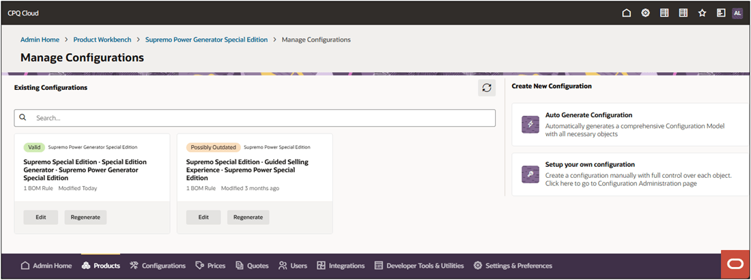
Task: Open the Users tab label
Action: click(299, 266)
